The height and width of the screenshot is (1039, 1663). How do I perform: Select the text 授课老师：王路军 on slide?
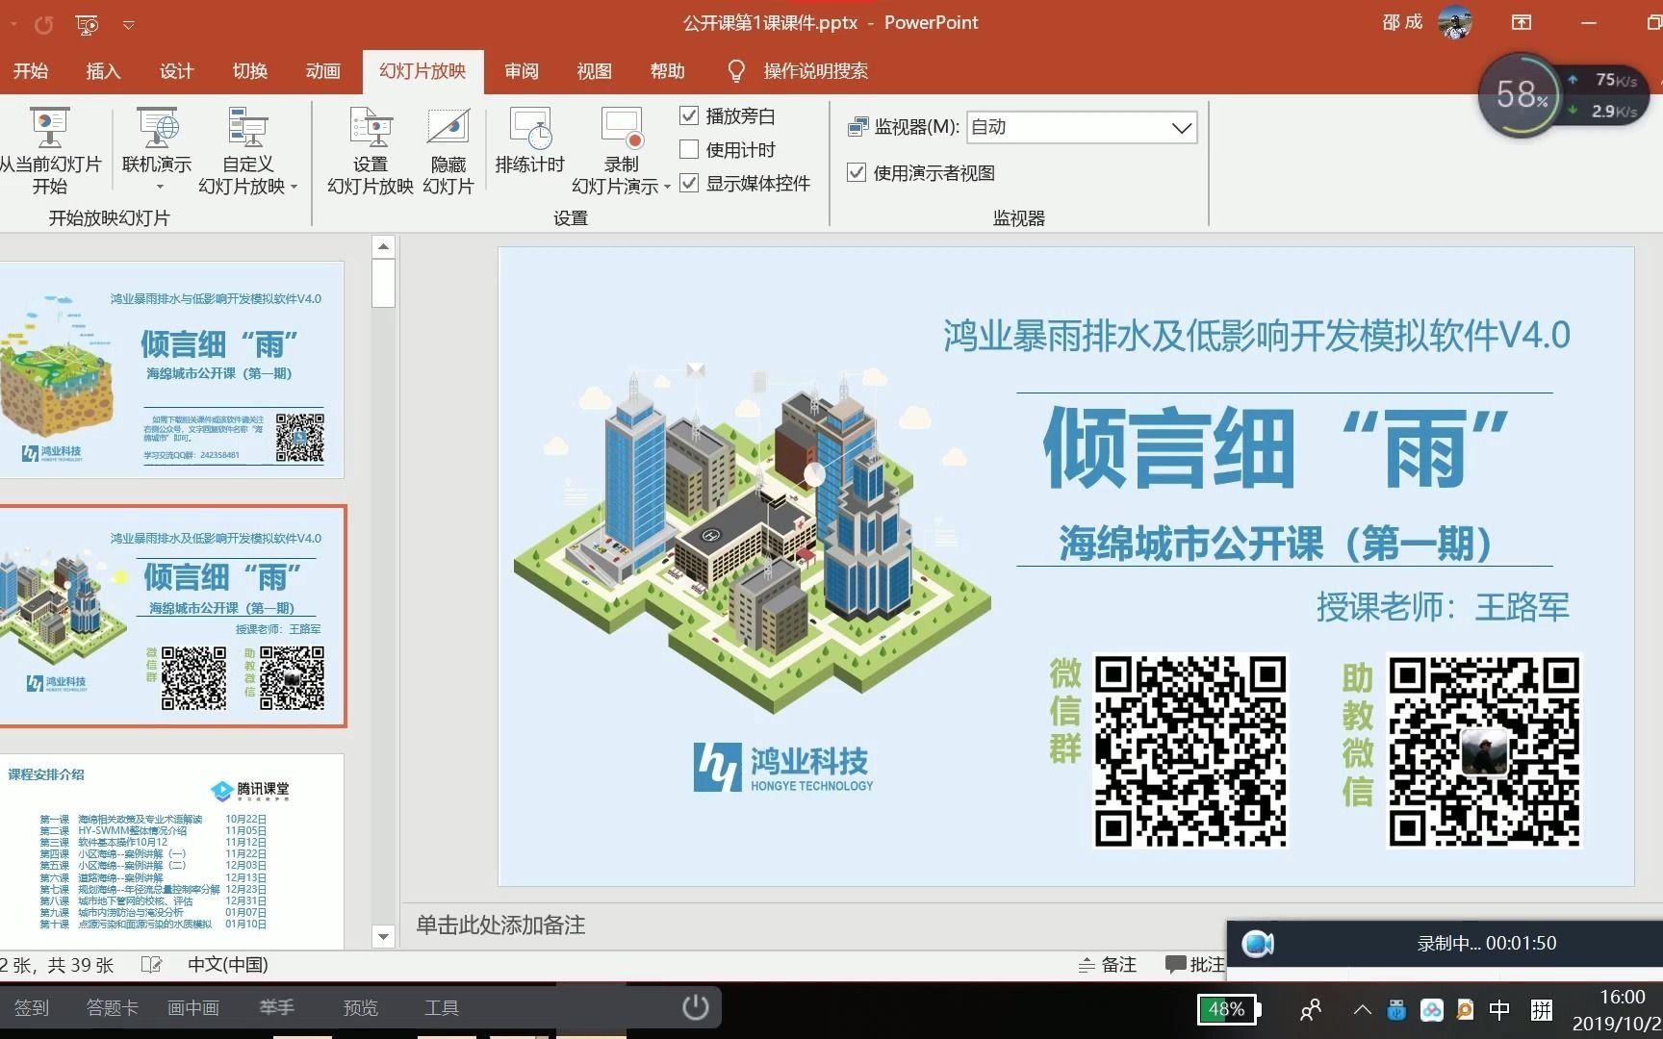[x=1443, y=607]
